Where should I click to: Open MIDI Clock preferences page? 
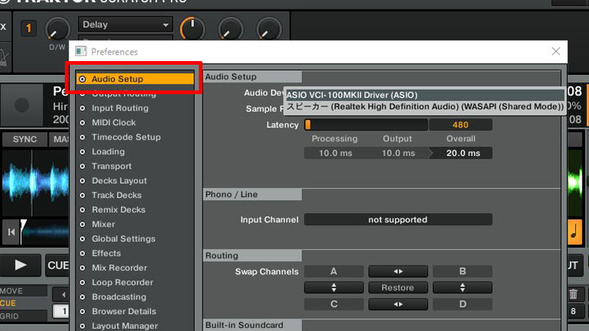tap(113, 122)
